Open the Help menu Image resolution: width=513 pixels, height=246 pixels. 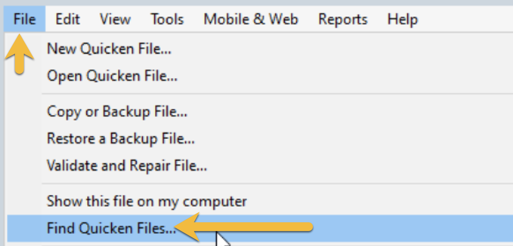[402, 19]
